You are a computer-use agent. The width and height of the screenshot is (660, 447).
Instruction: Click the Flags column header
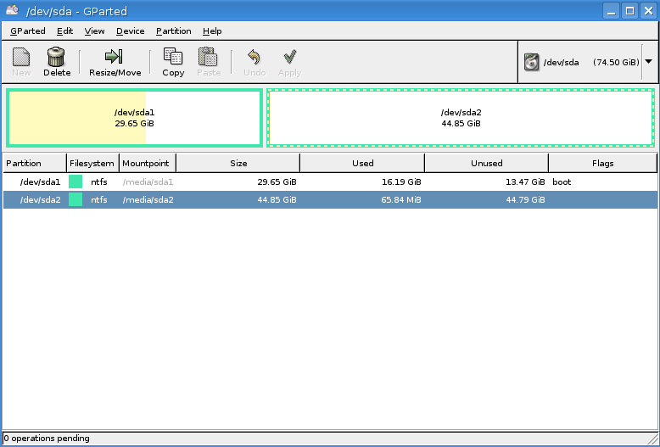pos(602,163)
